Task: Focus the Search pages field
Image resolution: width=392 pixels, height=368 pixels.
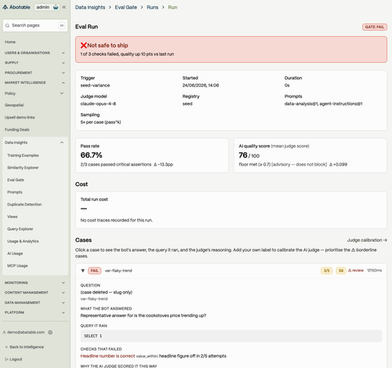Action: (35, 25)
